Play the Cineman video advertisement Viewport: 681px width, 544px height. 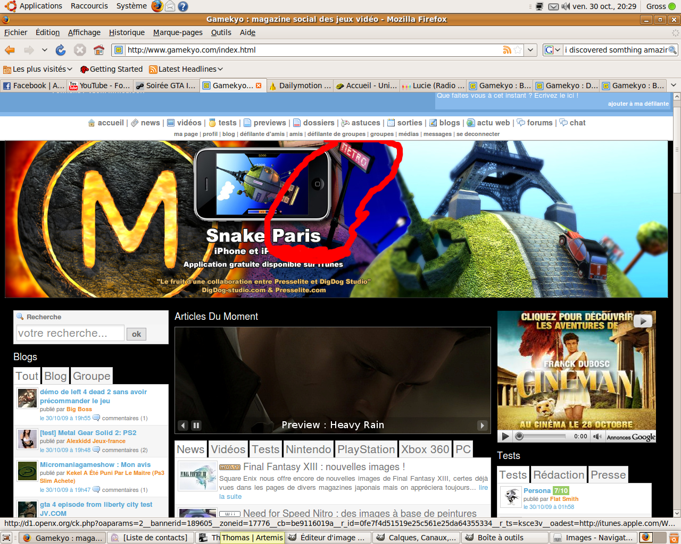[x=505, y=436]
